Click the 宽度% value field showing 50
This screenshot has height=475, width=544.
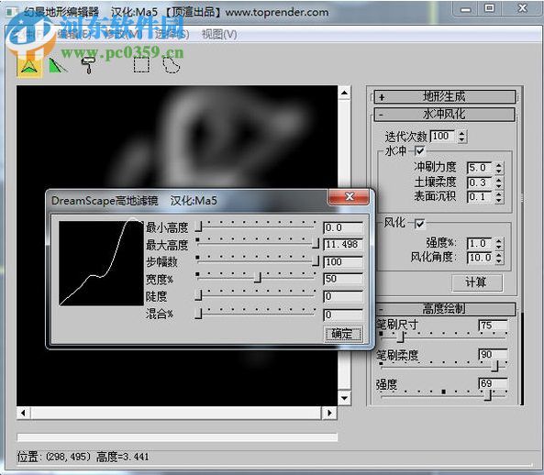click(343, 279)
